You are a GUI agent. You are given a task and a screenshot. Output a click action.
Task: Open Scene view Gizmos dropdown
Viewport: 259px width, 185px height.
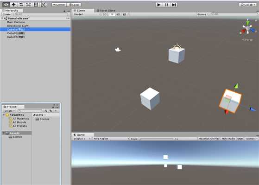(202, 14)
